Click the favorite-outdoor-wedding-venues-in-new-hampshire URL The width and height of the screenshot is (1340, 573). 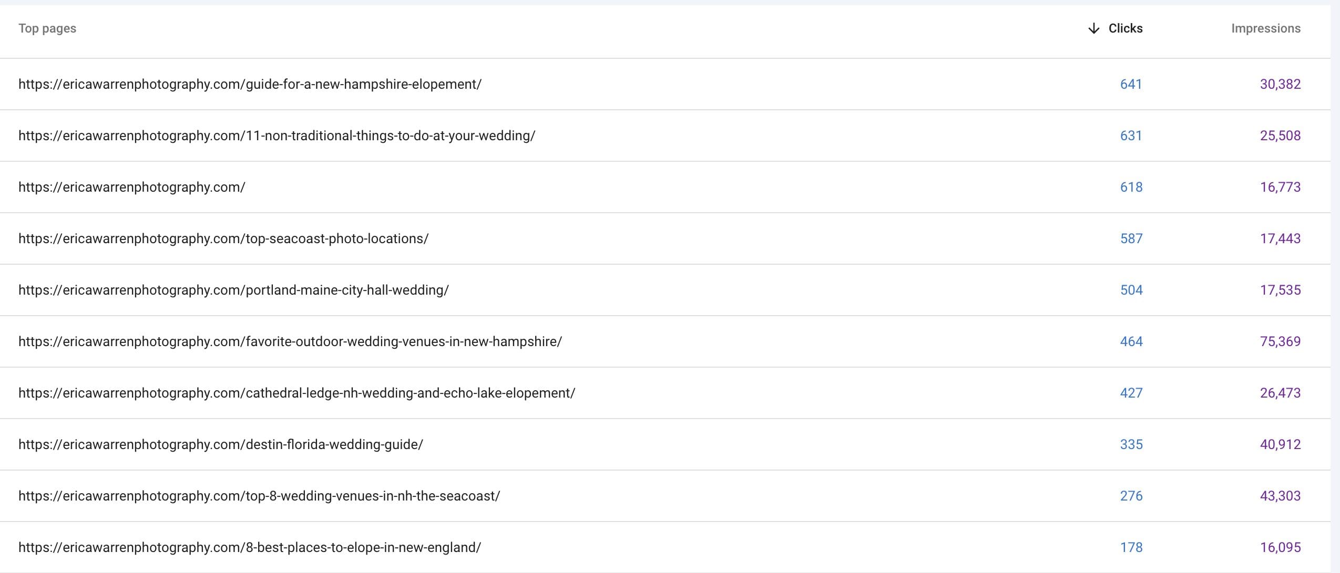coord(290,341)
